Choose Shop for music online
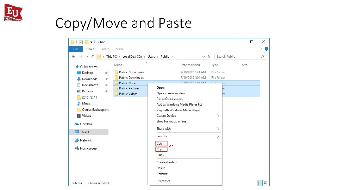This screenshot has height=190, width=338. tap(171, 121)
